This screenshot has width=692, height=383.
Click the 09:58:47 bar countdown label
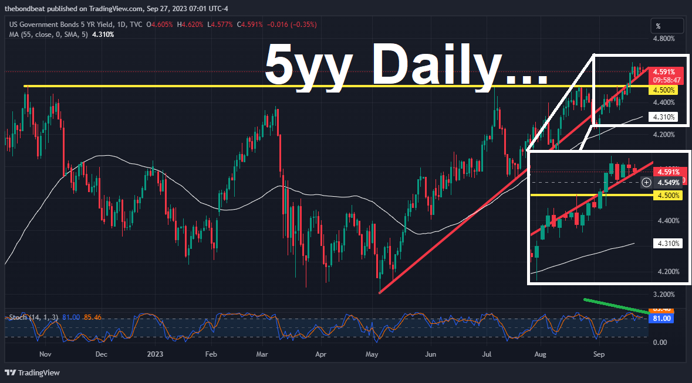tap(667, 81)
